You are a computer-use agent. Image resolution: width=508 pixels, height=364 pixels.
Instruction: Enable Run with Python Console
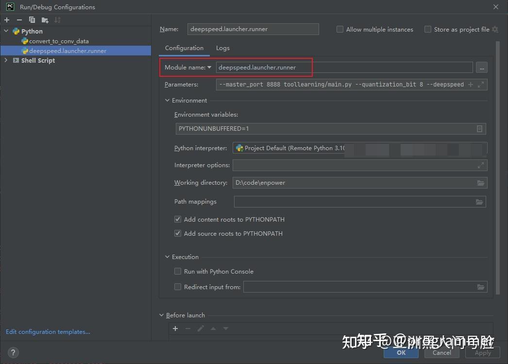tap(178, 271)
